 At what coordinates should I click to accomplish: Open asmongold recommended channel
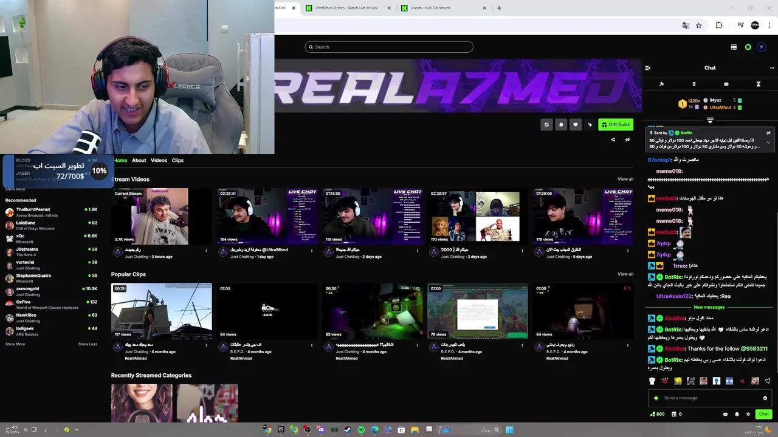coord(52,291)
